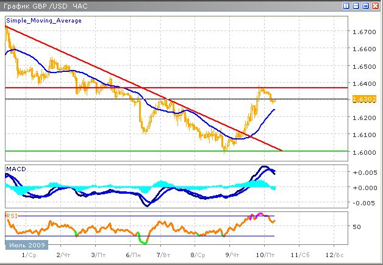Click the vertical split icon in title bar
Image resolution: width=383 pixels, height=265 pixels.
coord(346,5)
